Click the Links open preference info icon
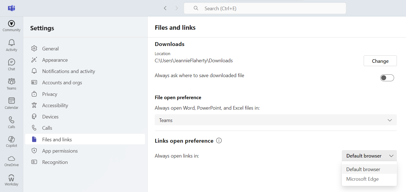The height and width of the screenshot is (192, 406). click(219, 141)
